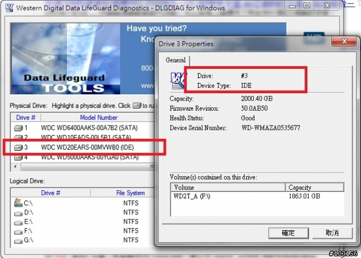Click the 'Have you tried?' banner text
The width and height of the screenshot is (361, 258).
[x=157, y=28]
